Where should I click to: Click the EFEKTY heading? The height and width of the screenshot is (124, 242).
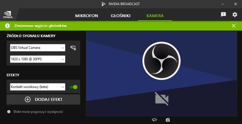[13, 75]
